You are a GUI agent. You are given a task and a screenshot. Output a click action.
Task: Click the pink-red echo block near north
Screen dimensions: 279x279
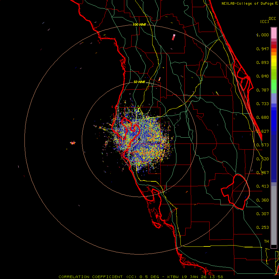pyautogui.click(x=174, y=37)
